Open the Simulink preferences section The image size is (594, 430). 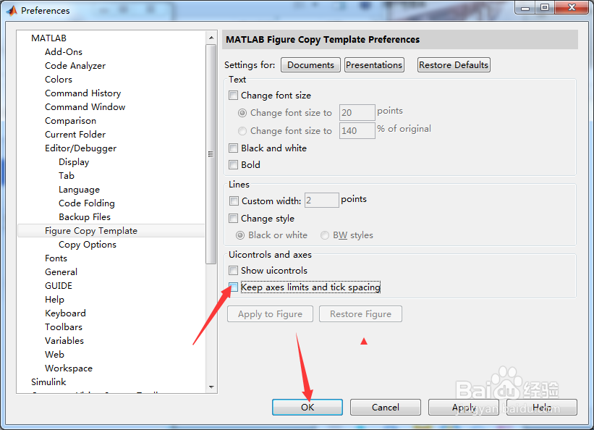click(x=48, y=381)
